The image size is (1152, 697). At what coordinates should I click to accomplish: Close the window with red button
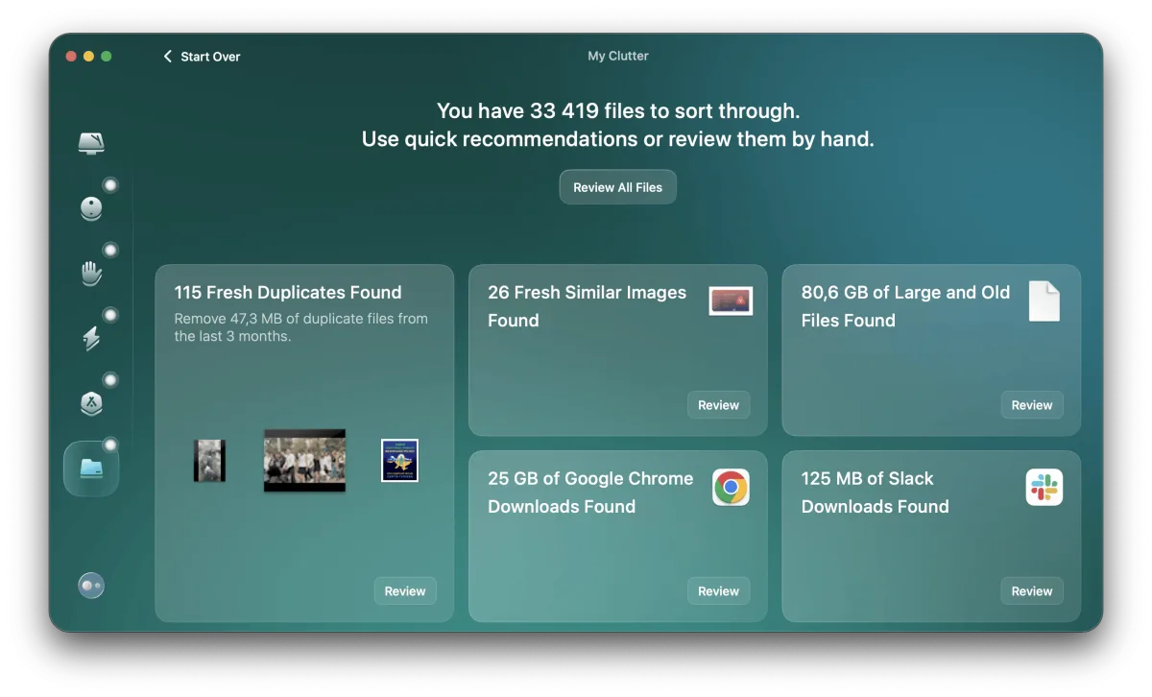coord(71,57)
